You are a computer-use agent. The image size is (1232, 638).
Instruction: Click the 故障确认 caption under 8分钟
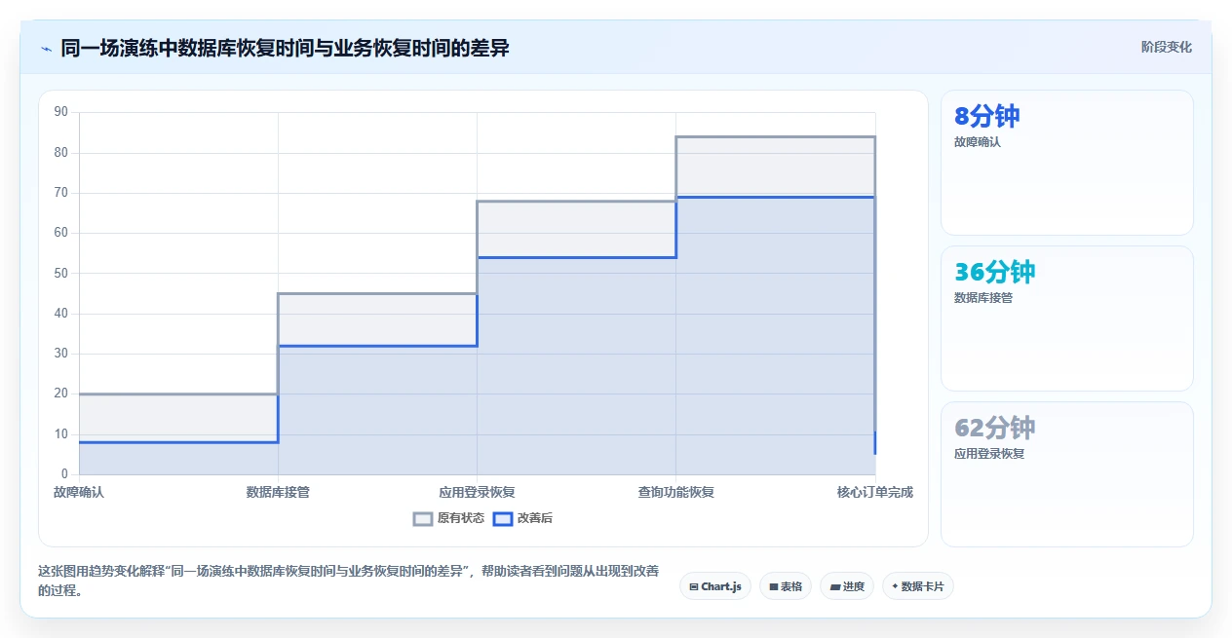[x=978, y=142]
